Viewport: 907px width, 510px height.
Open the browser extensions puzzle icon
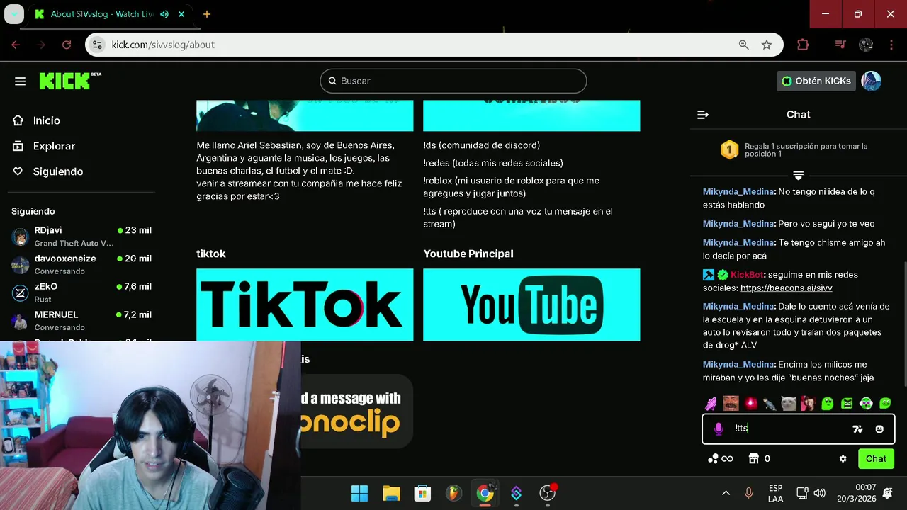click(803, 45)
